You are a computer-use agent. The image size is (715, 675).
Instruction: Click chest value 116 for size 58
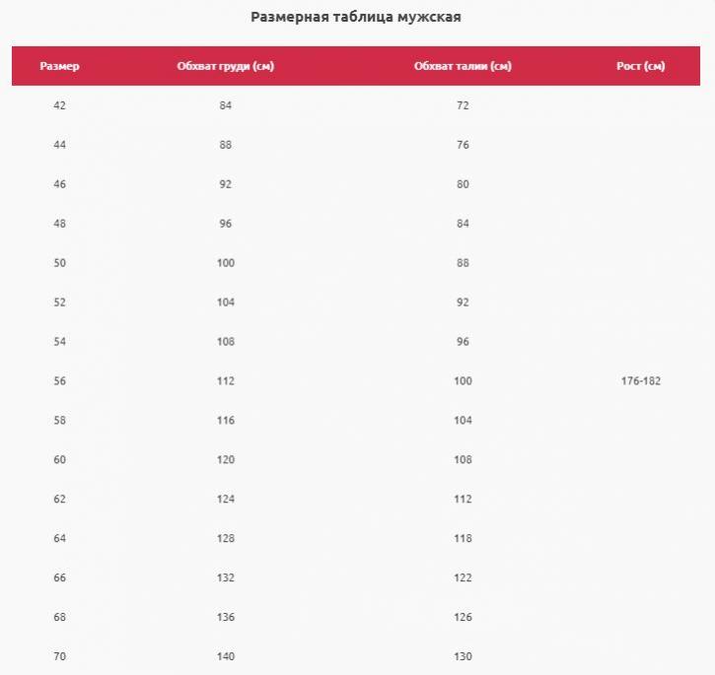[226, 420]
